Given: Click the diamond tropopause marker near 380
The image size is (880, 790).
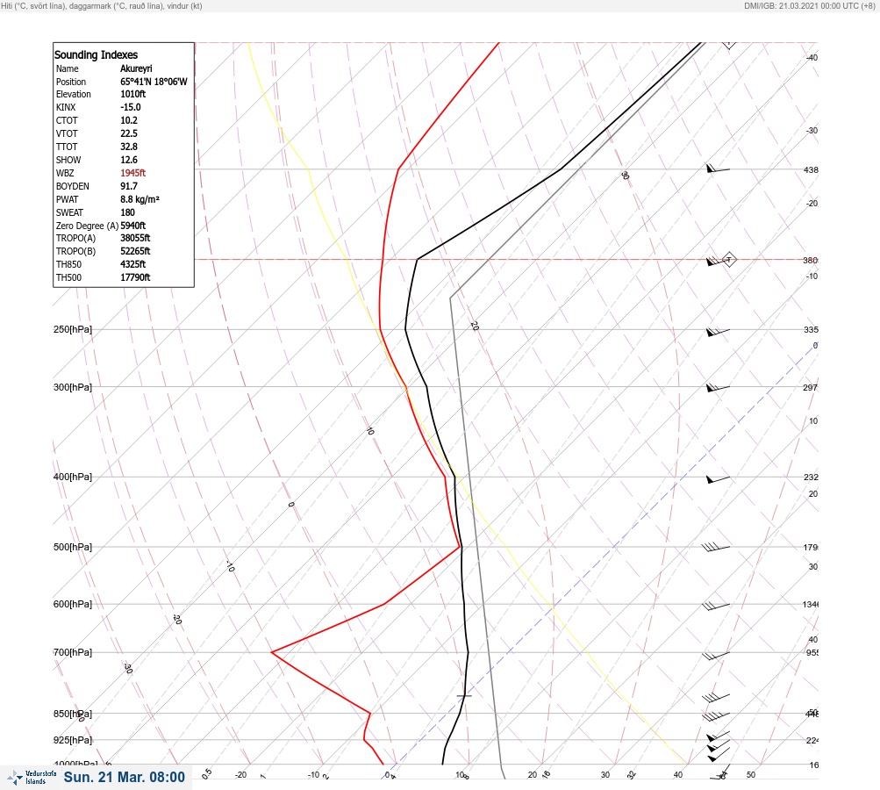Looking at the screenshot, I should click(728, 260).
